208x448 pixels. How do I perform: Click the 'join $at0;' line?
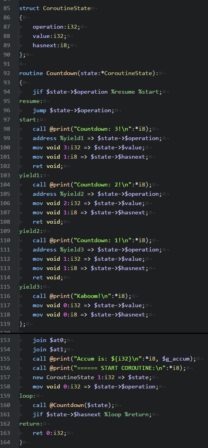pyautogui.click(x=50, y=340)
